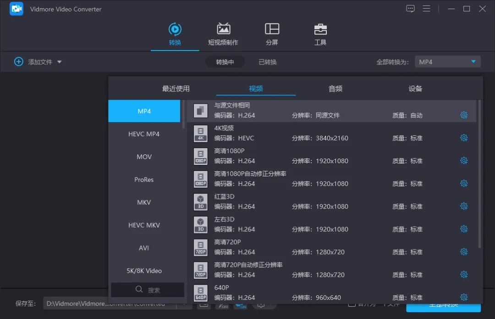The width and height of the screenshot is (495, 319).
Task: Switch to the 工具 tab
Action: click(x=320, y=34)
